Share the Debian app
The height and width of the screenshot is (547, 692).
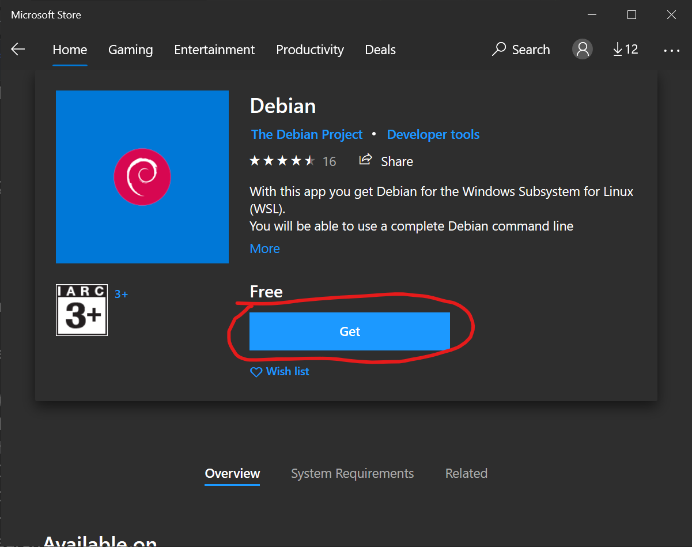pyautogui.click(x=386, y=161)
